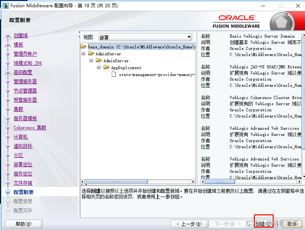This screenshot has height=230, width=305.
Task: Open the 部署定位 step
Action: tap(23, 164)
